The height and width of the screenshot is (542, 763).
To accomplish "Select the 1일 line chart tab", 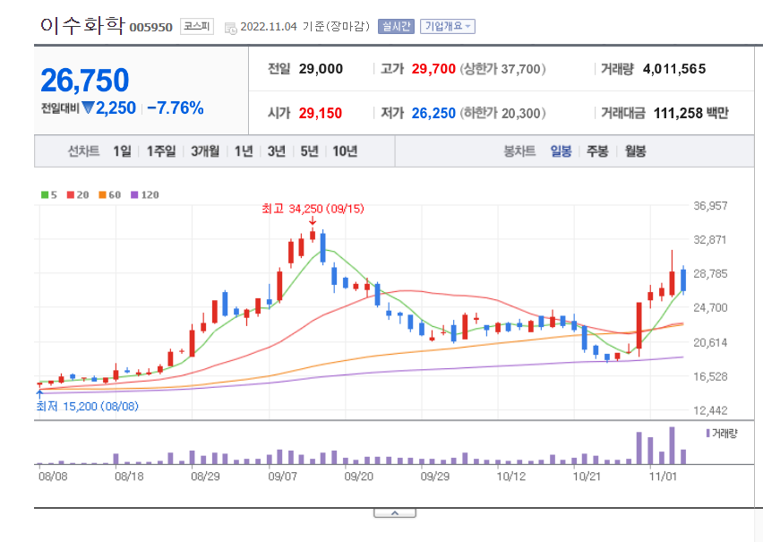I will click(122, 151).
